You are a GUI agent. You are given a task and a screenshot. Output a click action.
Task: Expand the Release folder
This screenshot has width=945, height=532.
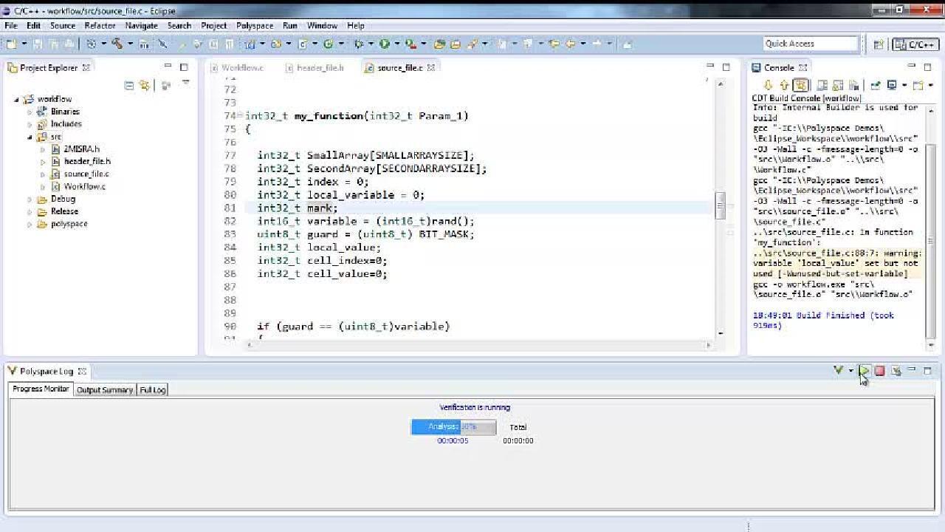click(x=30, y=211)
